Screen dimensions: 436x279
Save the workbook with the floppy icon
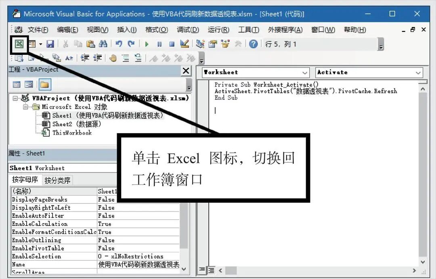coord(50,44)
